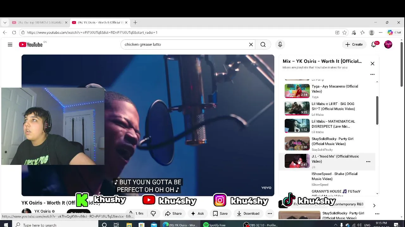This screenshot has width=405, height=227.
Task: Click the Ask button below the video
Action: [197, 213]
